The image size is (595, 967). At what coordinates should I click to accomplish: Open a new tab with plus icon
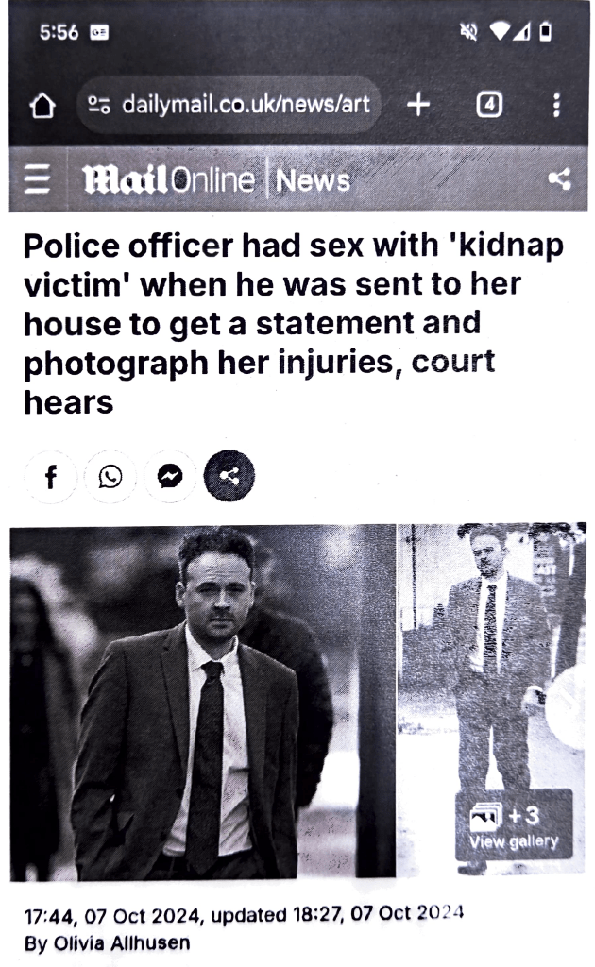point(418,105)
